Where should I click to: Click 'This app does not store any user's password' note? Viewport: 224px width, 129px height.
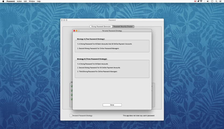pos(139,116)
